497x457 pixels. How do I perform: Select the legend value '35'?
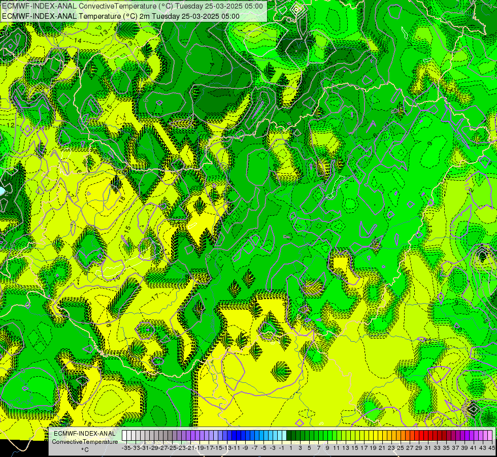click(x=446, y=448)
